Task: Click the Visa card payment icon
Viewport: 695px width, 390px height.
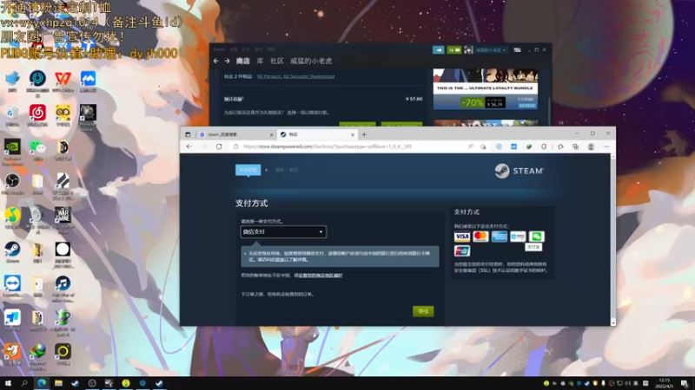Action: coord(462,237)
